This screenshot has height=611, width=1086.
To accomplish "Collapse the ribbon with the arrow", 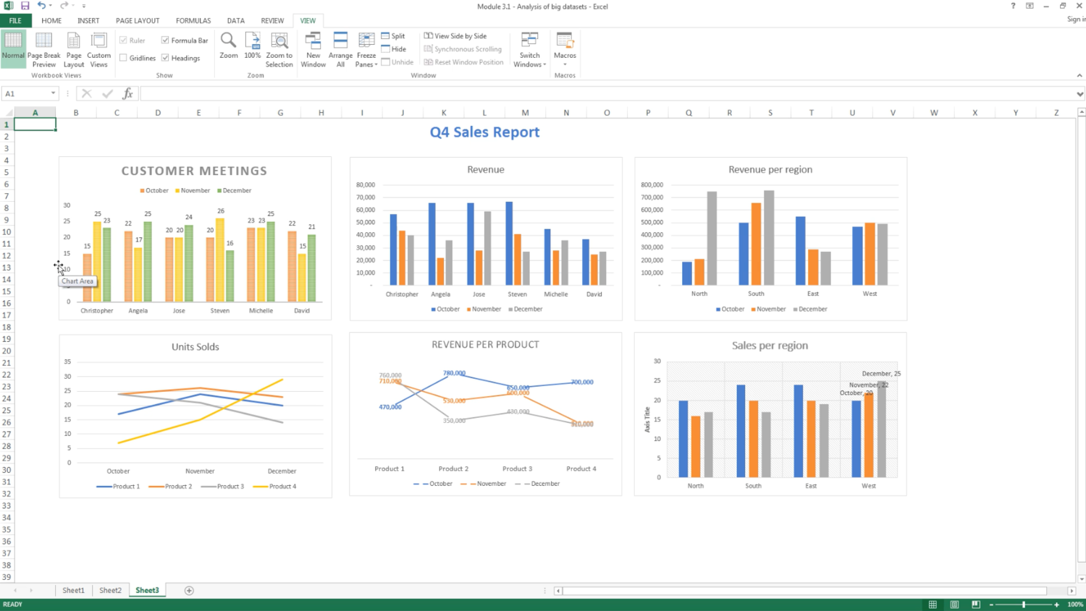I will [x=1079, y=75].
